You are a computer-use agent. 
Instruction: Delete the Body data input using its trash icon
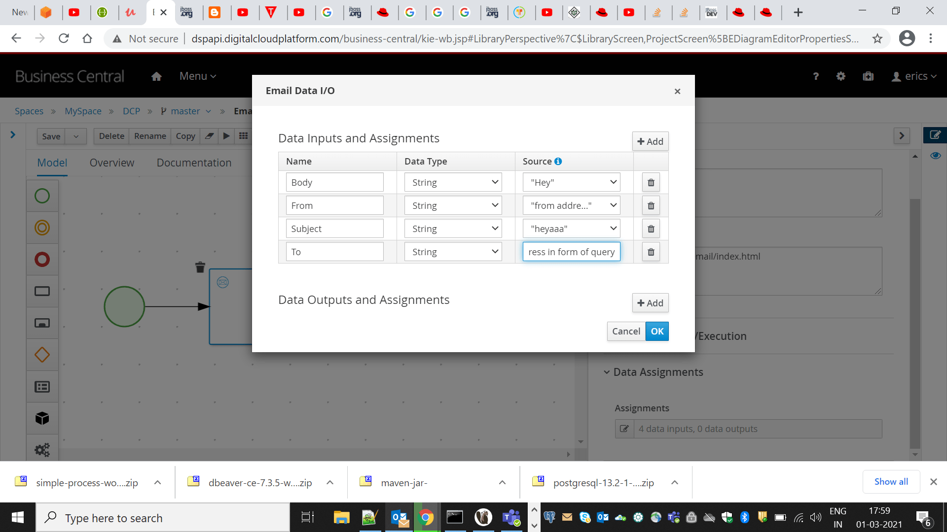click(651, 182)
